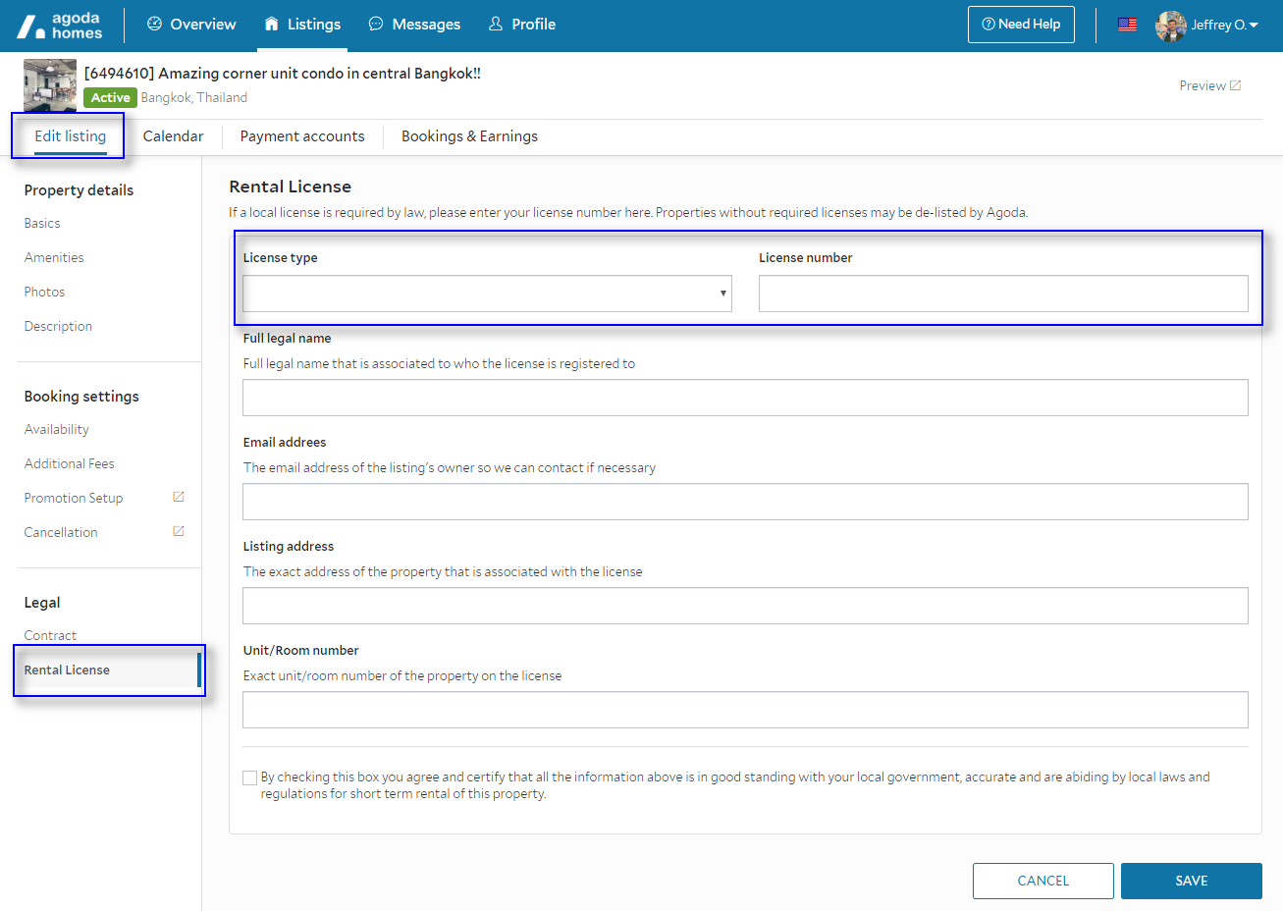Focus the Unit/Room number input field
Image resolution: width=1283 pixels, height=911 pixels.
click(745, 710)
